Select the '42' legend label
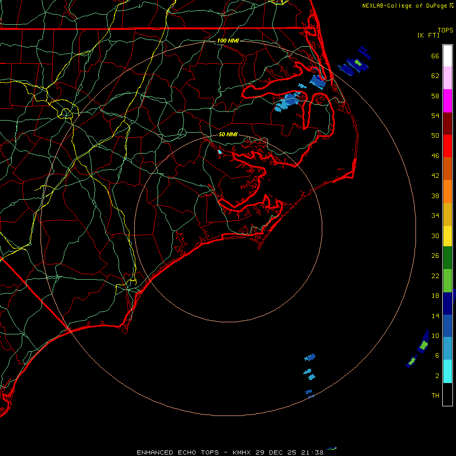Viewport: 456px width, 456px height. click(x=435, y=176)
